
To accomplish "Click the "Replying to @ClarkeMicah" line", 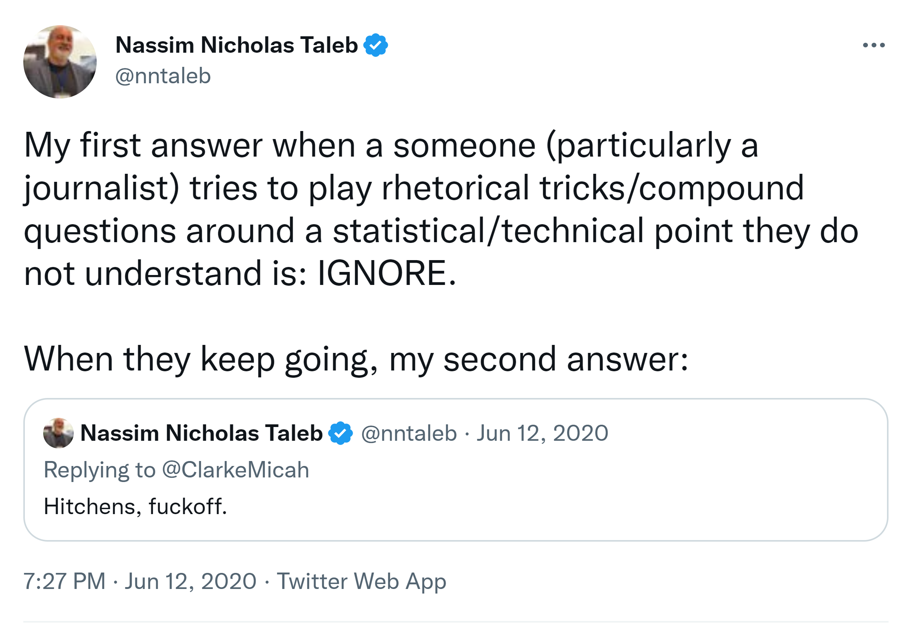I will click(177, 470).
